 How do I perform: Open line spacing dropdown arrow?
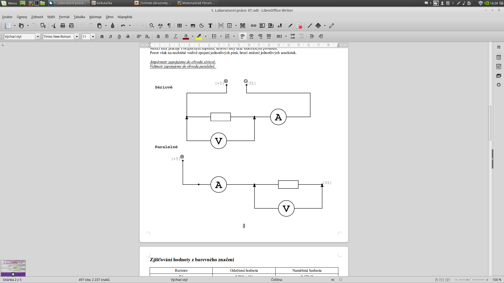(286, 36)
